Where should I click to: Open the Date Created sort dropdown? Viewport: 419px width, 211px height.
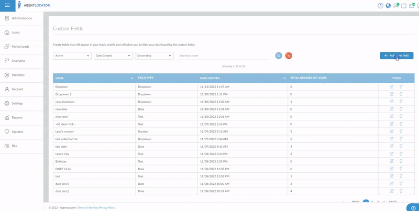coord(113,55)
